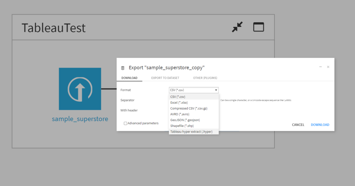
Task: Click the Unicode escape sequence hint text
Action: tap(256, 100)
